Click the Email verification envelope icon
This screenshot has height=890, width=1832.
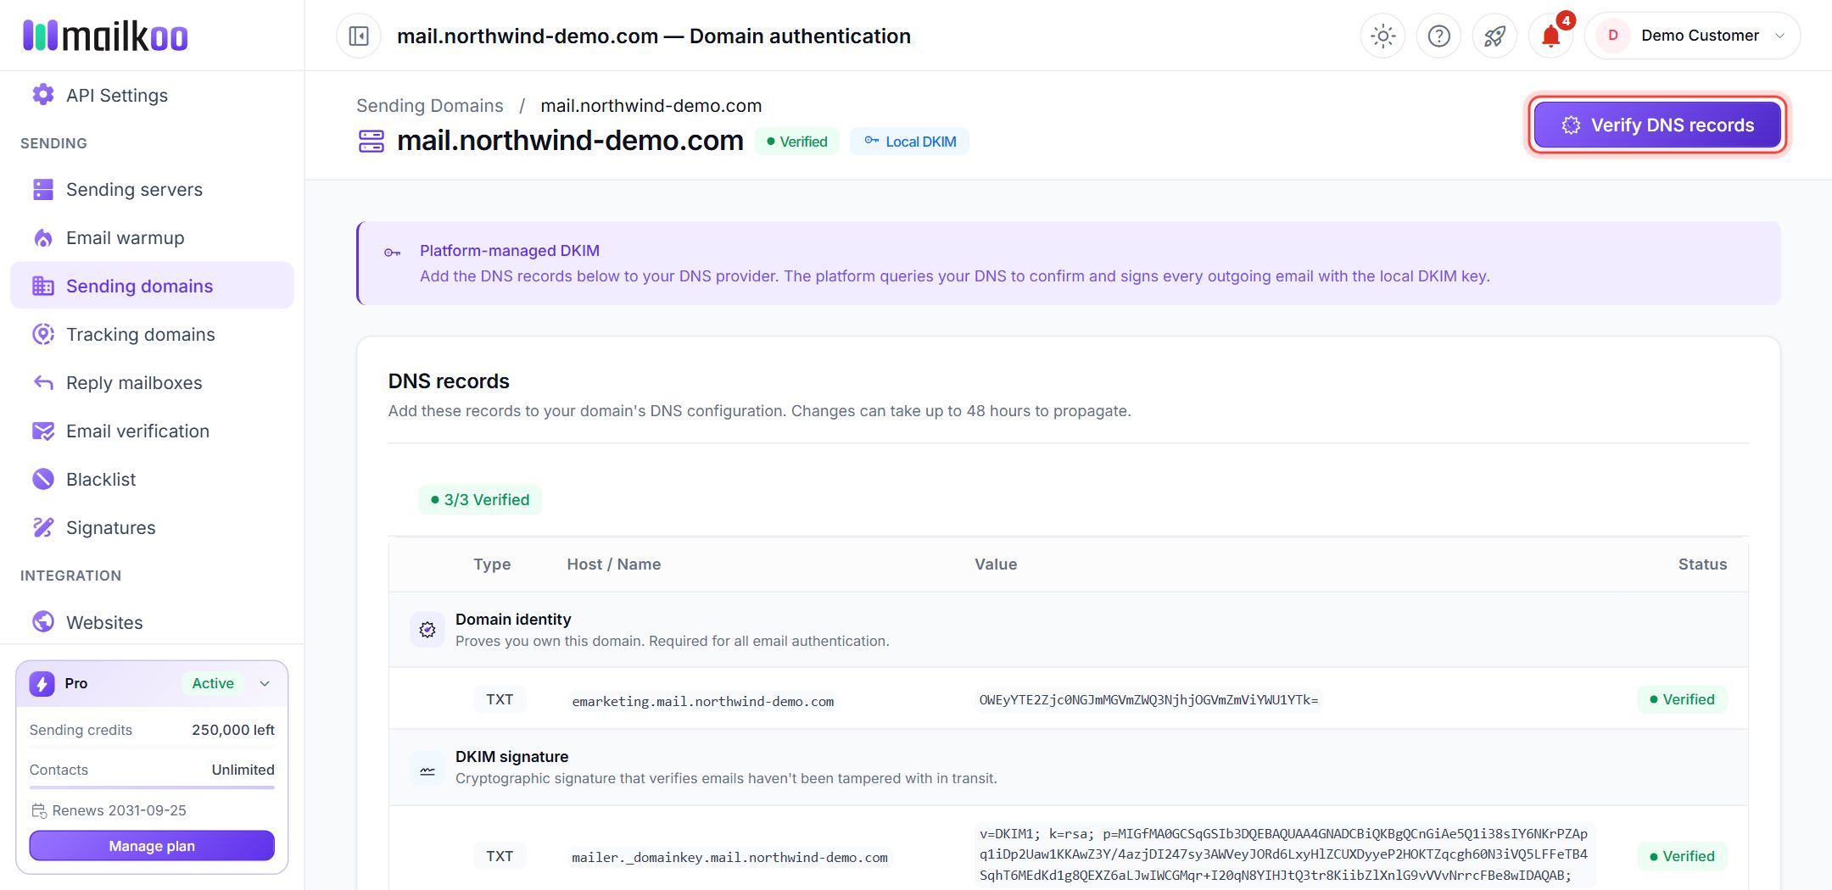[42, 431]
